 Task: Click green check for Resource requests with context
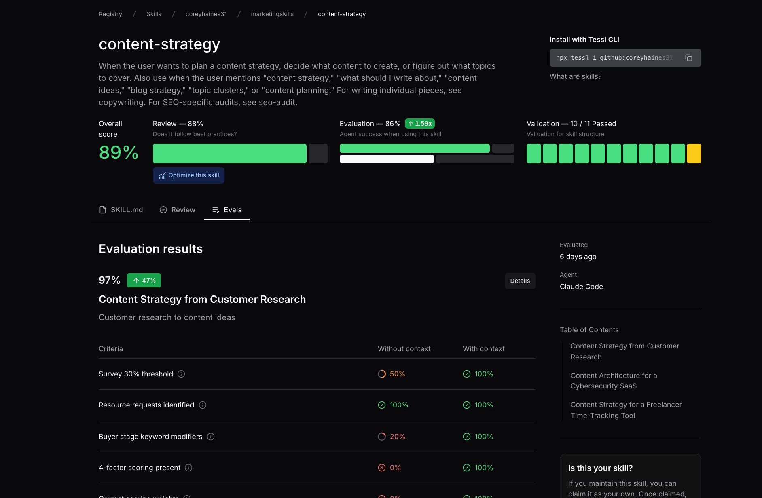[467, 405]
